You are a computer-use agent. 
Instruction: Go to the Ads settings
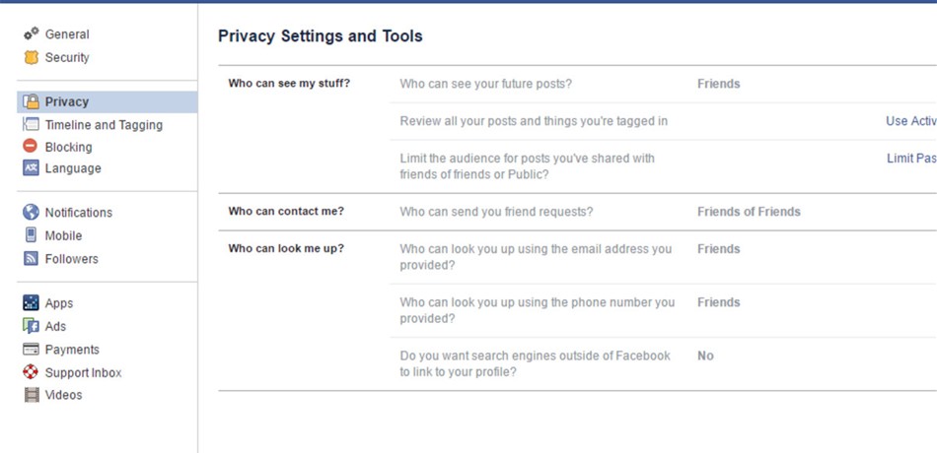point(55,327)
